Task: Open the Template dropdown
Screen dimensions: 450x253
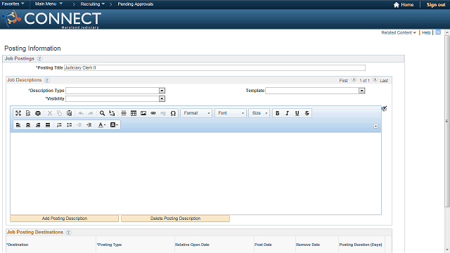Action: (x=361, y=91)
